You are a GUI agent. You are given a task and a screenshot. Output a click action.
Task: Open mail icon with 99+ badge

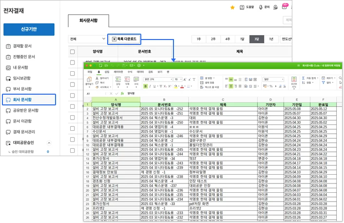click(x=285, y=7)
